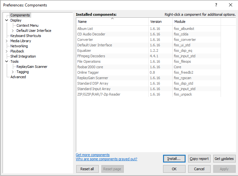Select Keyboard Shortcuts in the tree
Screen dimensions: 238x176
25,36
